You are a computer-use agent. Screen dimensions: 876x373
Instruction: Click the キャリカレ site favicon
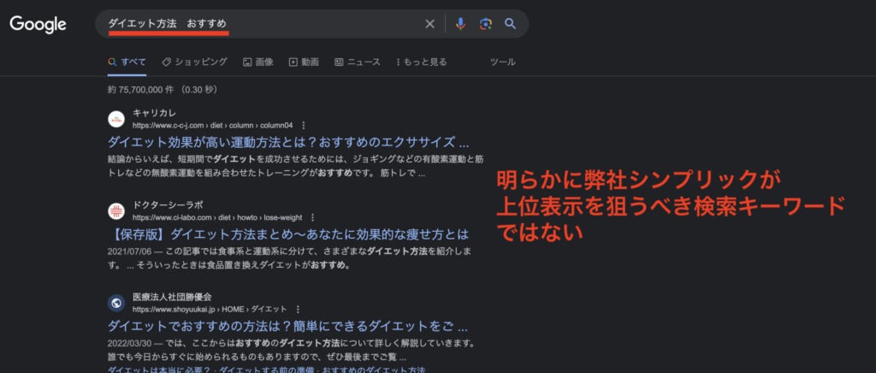116,119
